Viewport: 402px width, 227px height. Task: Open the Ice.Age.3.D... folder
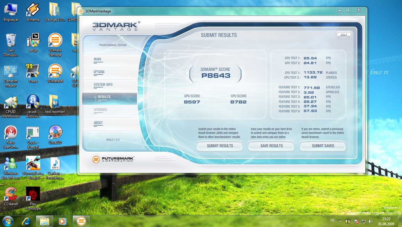(x=55, y=12)
